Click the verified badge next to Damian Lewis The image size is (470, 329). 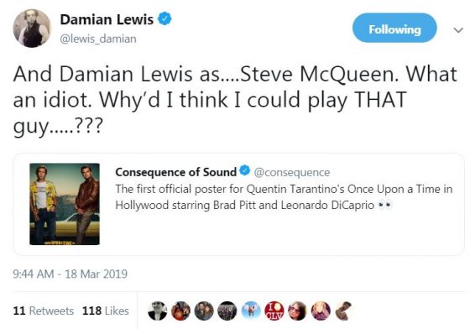point(164,19)
